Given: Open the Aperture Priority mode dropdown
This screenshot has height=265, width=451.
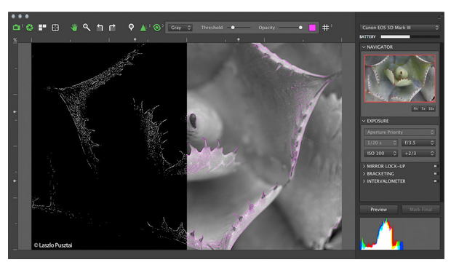Looking at the screenshot, I should [x=399, y=132].
